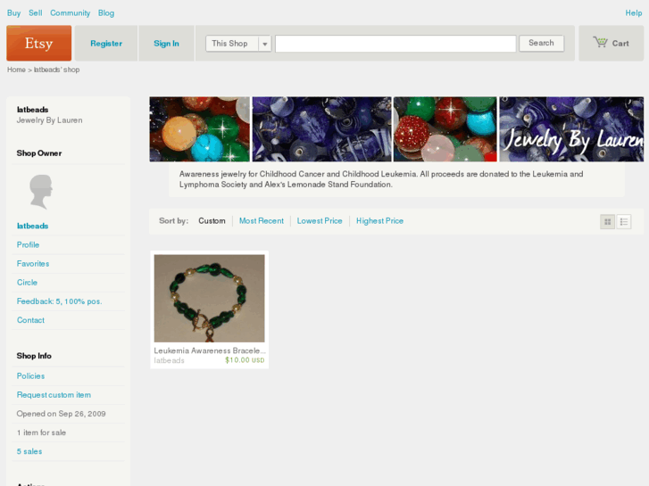Screen dimensions: 649x486
Task: Open the Help link
Action: point(633,13)
